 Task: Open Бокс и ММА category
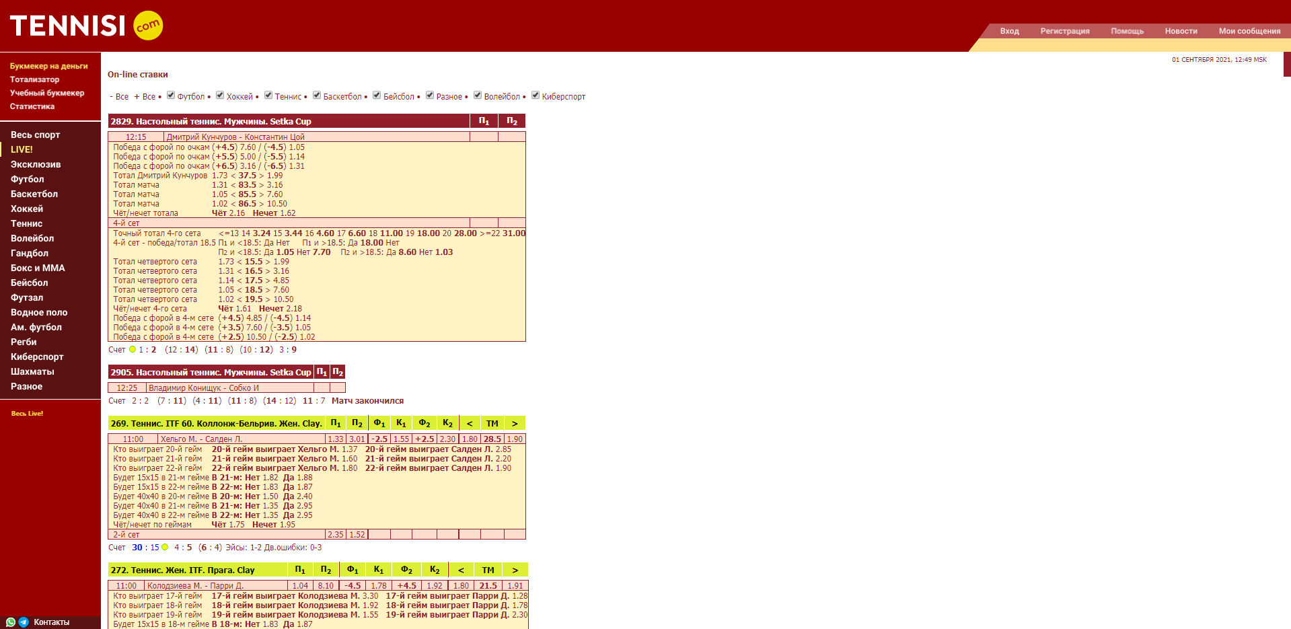(x=38, y=268)
